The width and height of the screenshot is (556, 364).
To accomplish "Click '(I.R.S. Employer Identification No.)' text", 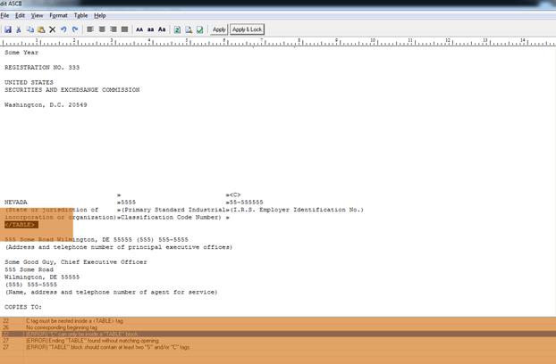I will pyautogui.click(x=297, y=210).
